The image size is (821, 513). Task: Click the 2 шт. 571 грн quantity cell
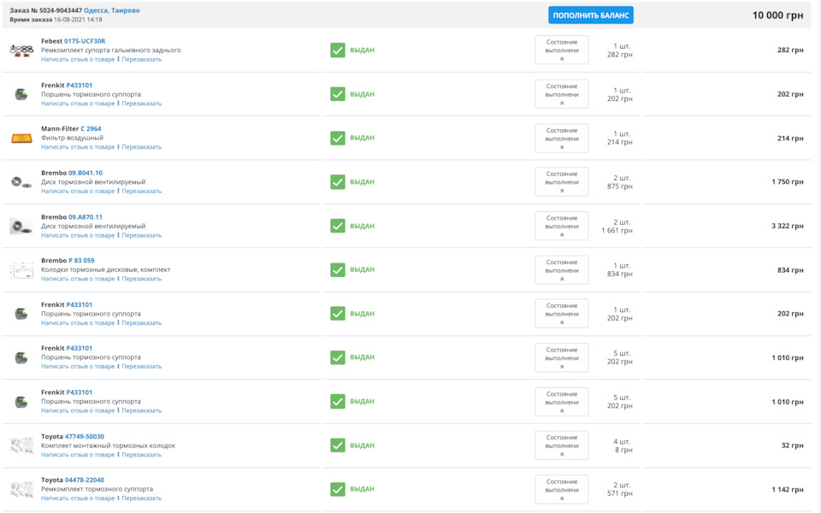click(619, 489)
